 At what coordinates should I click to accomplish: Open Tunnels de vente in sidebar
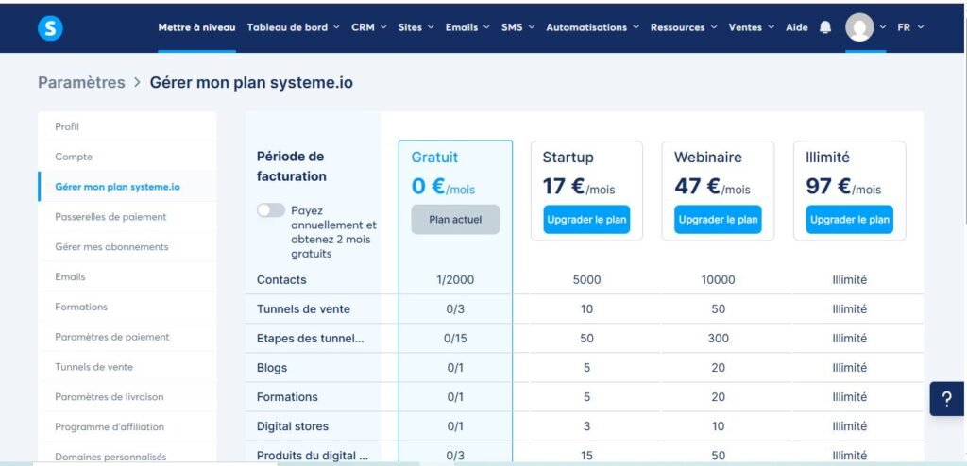point(127,367)
